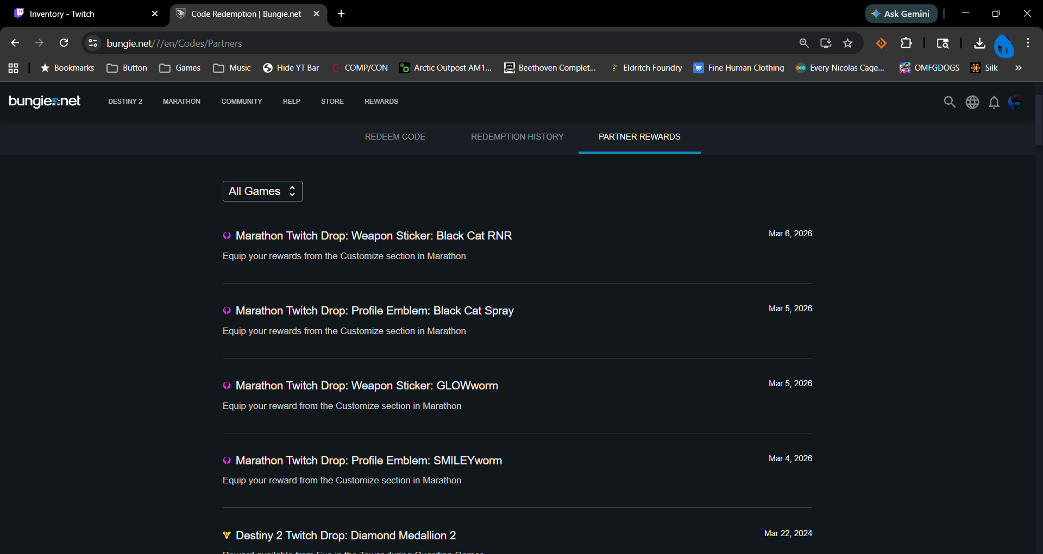Expand the hidden bookmarks overflow chevron
The image size is (1043, 554).
tap(1018, 68)
